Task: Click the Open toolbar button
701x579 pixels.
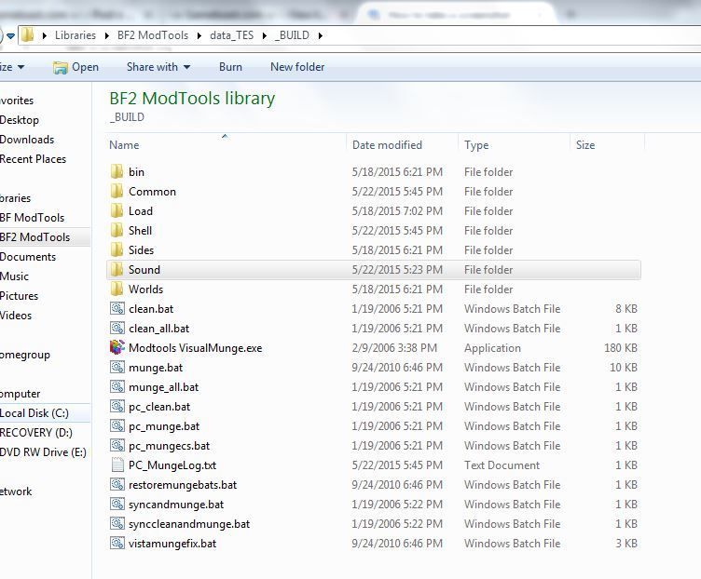Action: click(76, 67)
